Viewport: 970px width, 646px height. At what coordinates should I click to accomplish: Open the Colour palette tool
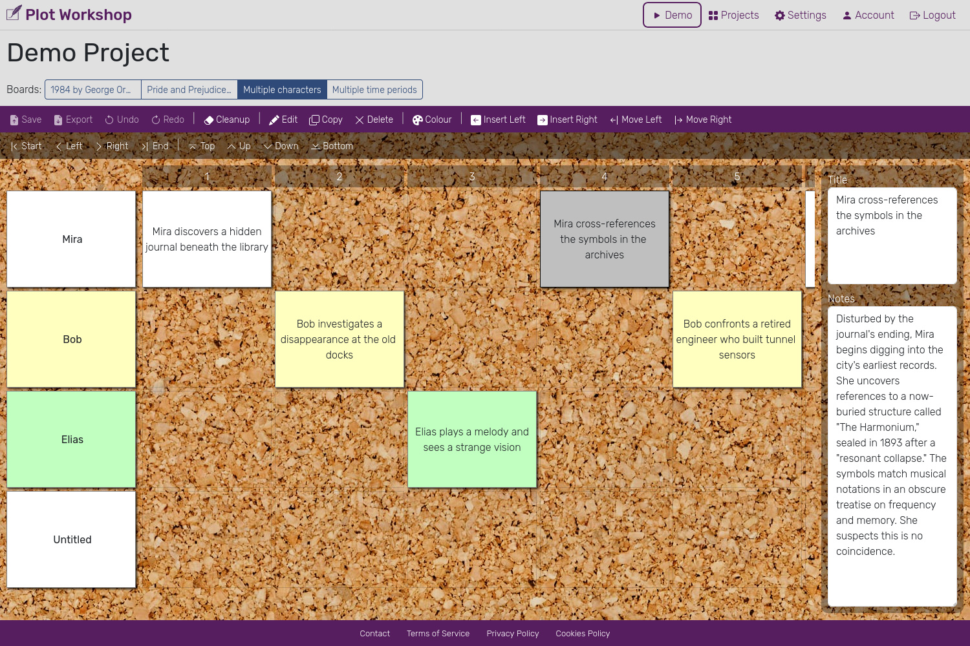(x=432, y=120)
